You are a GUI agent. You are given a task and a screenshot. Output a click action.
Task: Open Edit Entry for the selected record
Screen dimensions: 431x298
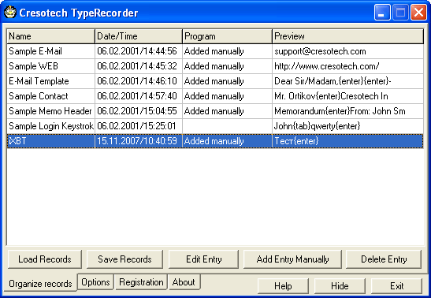tap(203, 259)
